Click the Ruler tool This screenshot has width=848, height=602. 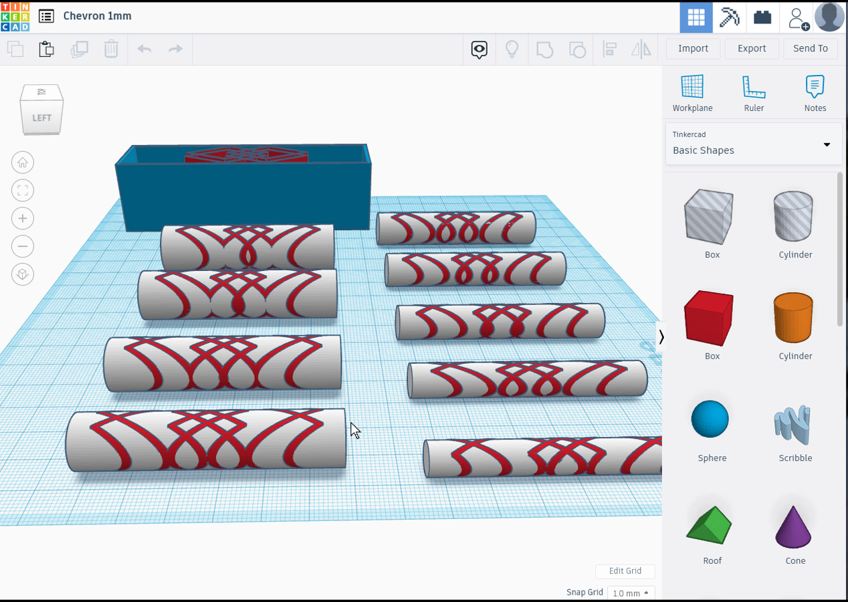(x=754, y=94)
